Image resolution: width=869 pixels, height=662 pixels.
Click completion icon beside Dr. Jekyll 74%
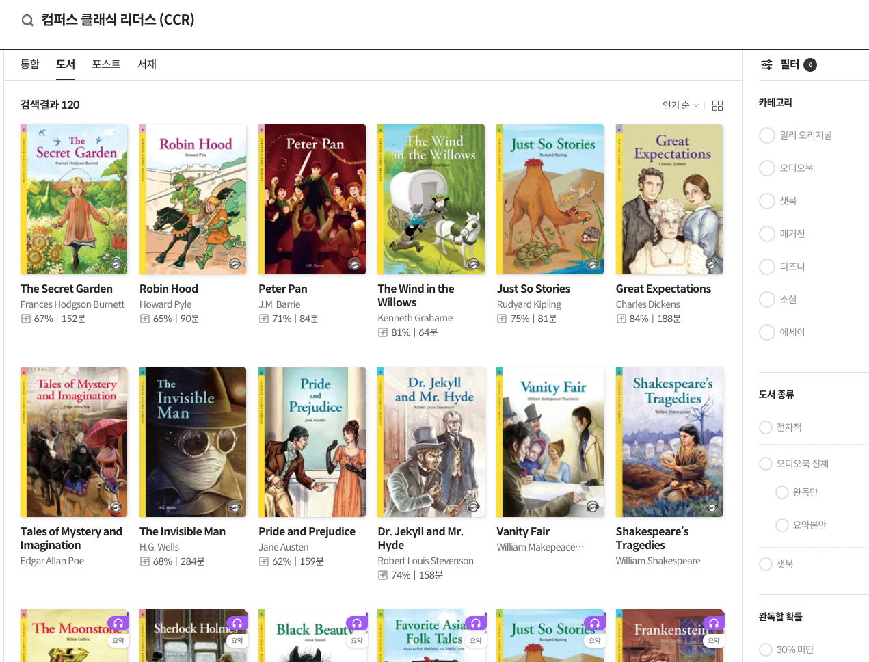point(383,575)
